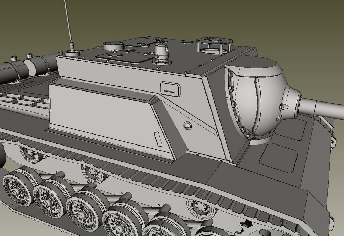344x236 pixels.
Task: Select the periscope dome on the roof
Action: point(162,54)
